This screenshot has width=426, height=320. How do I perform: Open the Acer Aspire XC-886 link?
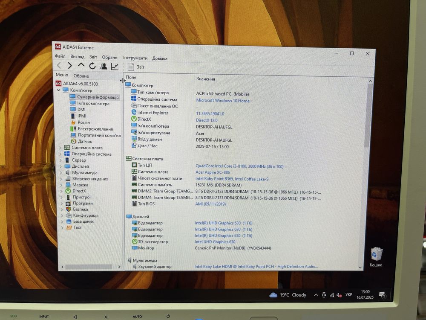click(x=213, y=172)
